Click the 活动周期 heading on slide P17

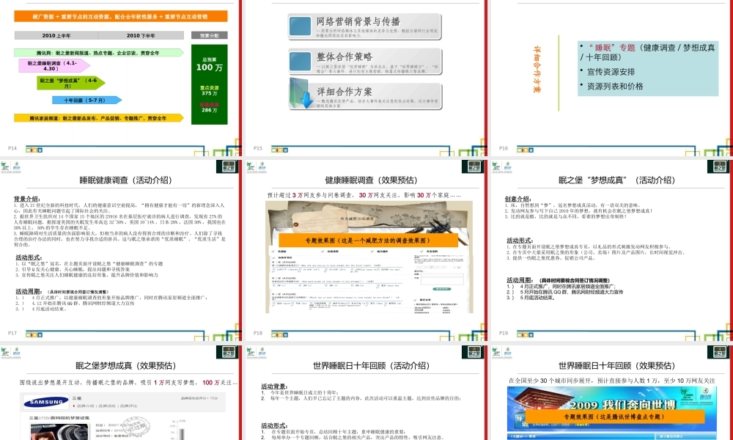(x=29, y=291)
